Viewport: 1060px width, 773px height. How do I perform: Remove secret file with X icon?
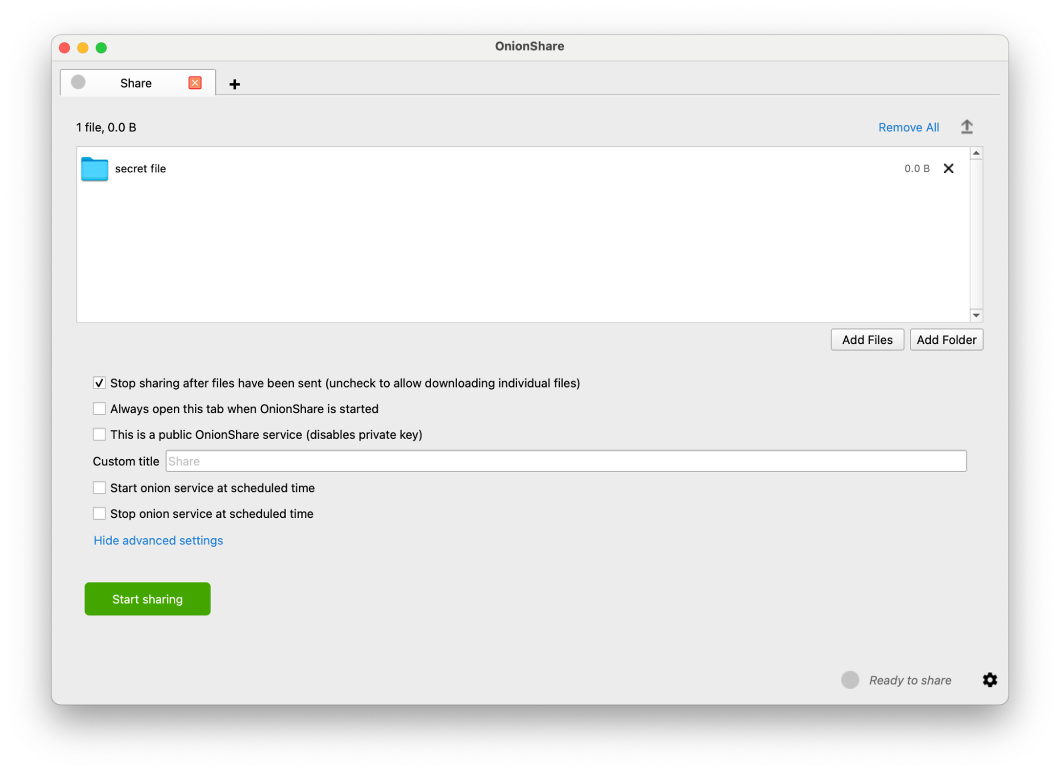click(x=948, y=168)
